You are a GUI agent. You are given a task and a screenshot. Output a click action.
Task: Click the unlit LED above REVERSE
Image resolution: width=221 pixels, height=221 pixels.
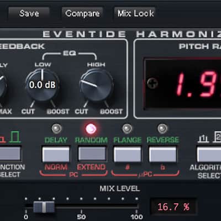(x=162, y=128)
